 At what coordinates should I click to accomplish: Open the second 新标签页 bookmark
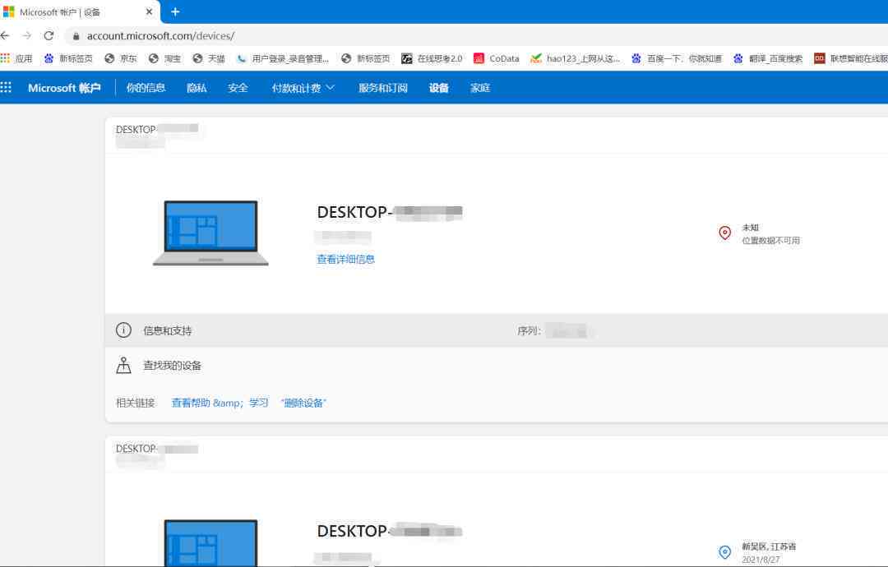pos(366,58)
